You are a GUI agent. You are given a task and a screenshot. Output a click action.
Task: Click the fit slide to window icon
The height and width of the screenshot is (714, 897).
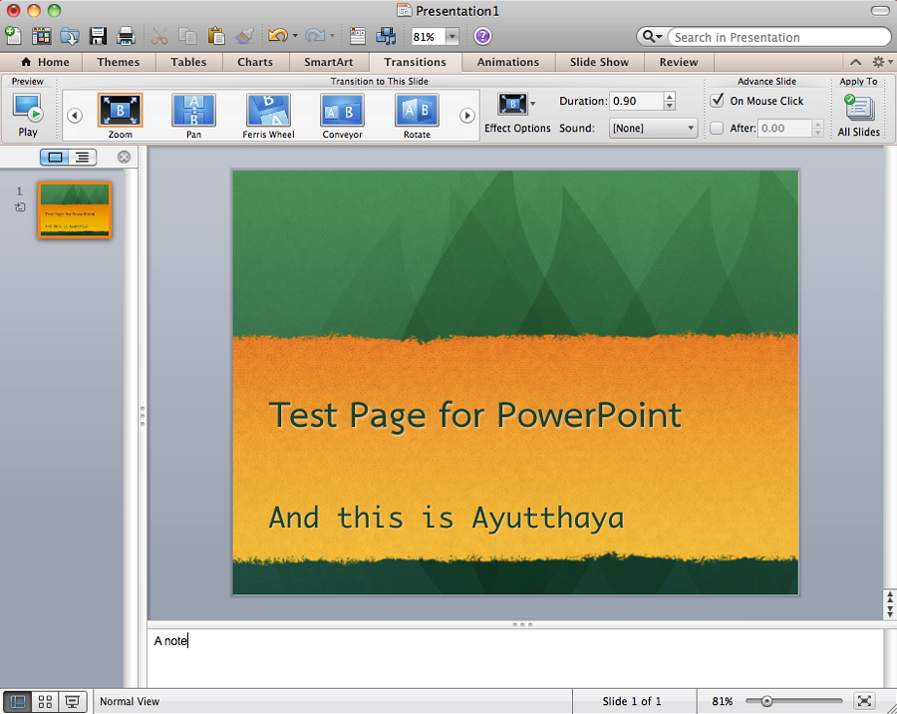[x=864, y=701]
